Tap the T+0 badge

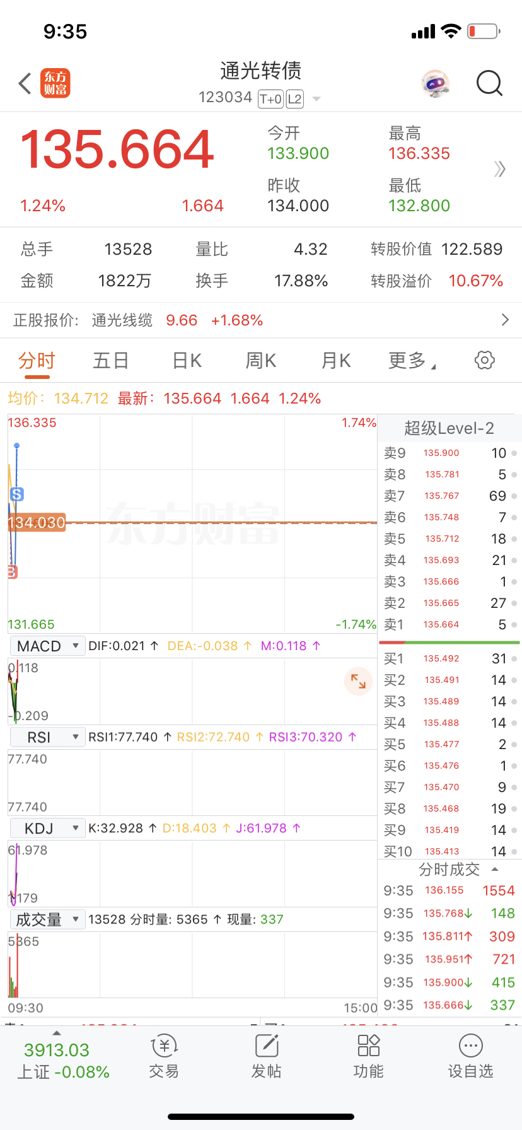tap(270, 99)
